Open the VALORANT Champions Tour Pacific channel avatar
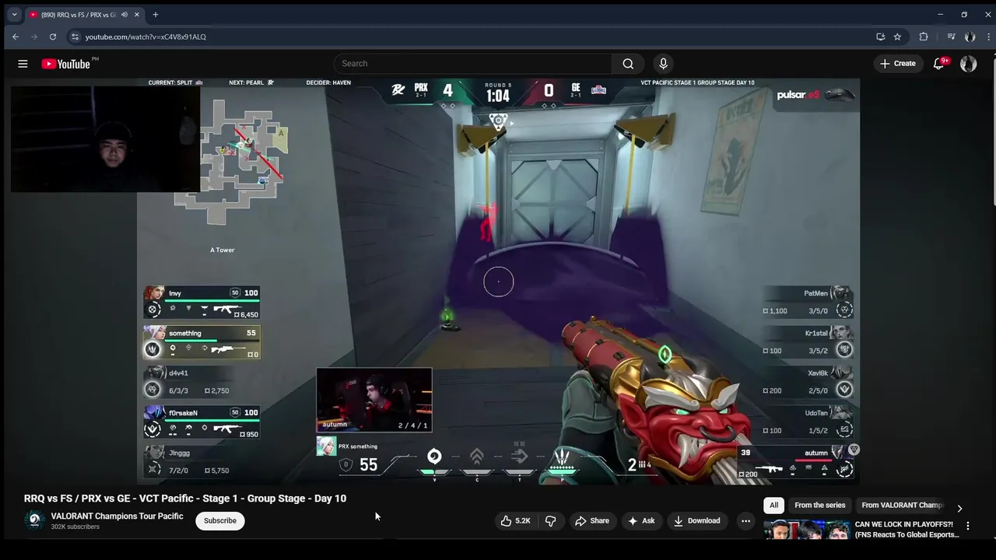The width and height of the screenshot is (996, 560). pos(34,520)
